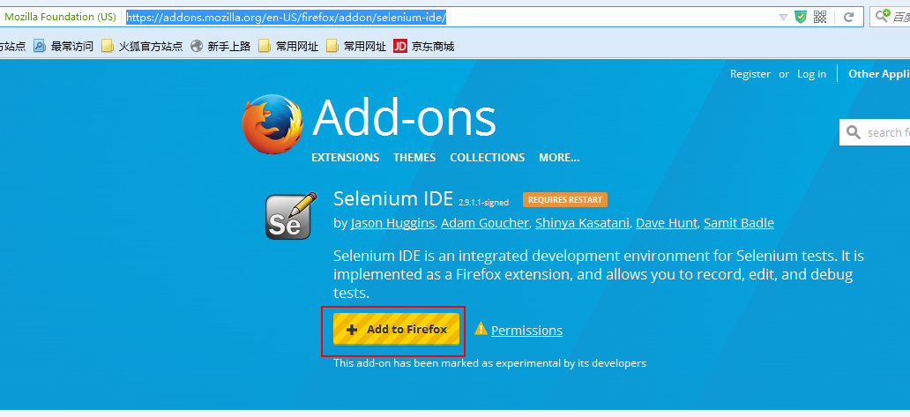Open the COLLECTIONS section
This screenshot has height=417, width=910.
487,157
